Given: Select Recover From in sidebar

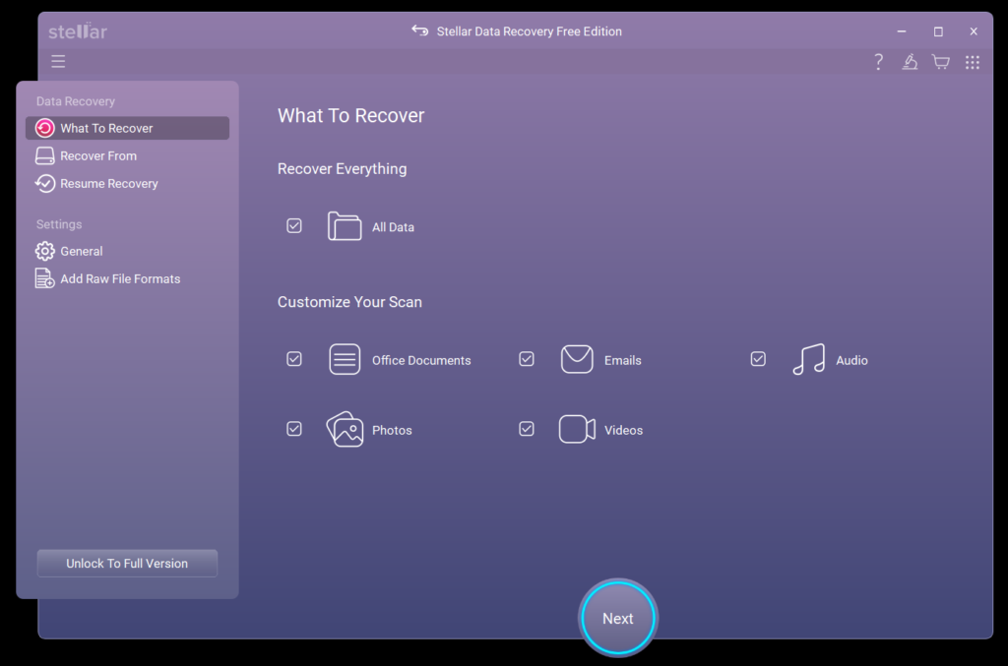Looking at the screenshot, I should (97, 155).
